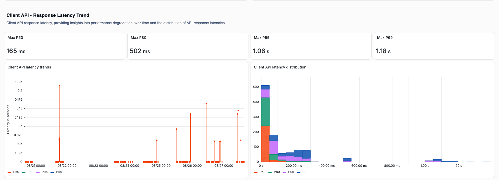Click the 400.00 ms distribution axis label
The image size is (499, 180).
point(327,166)
